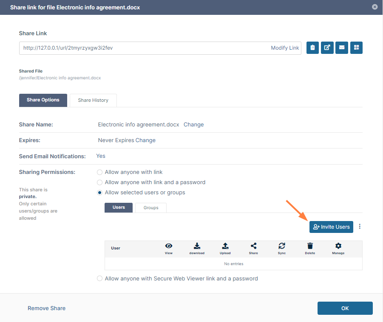383x322 pixels.
Task: Click the View eye column icon
Action: [x=169, y=246]
